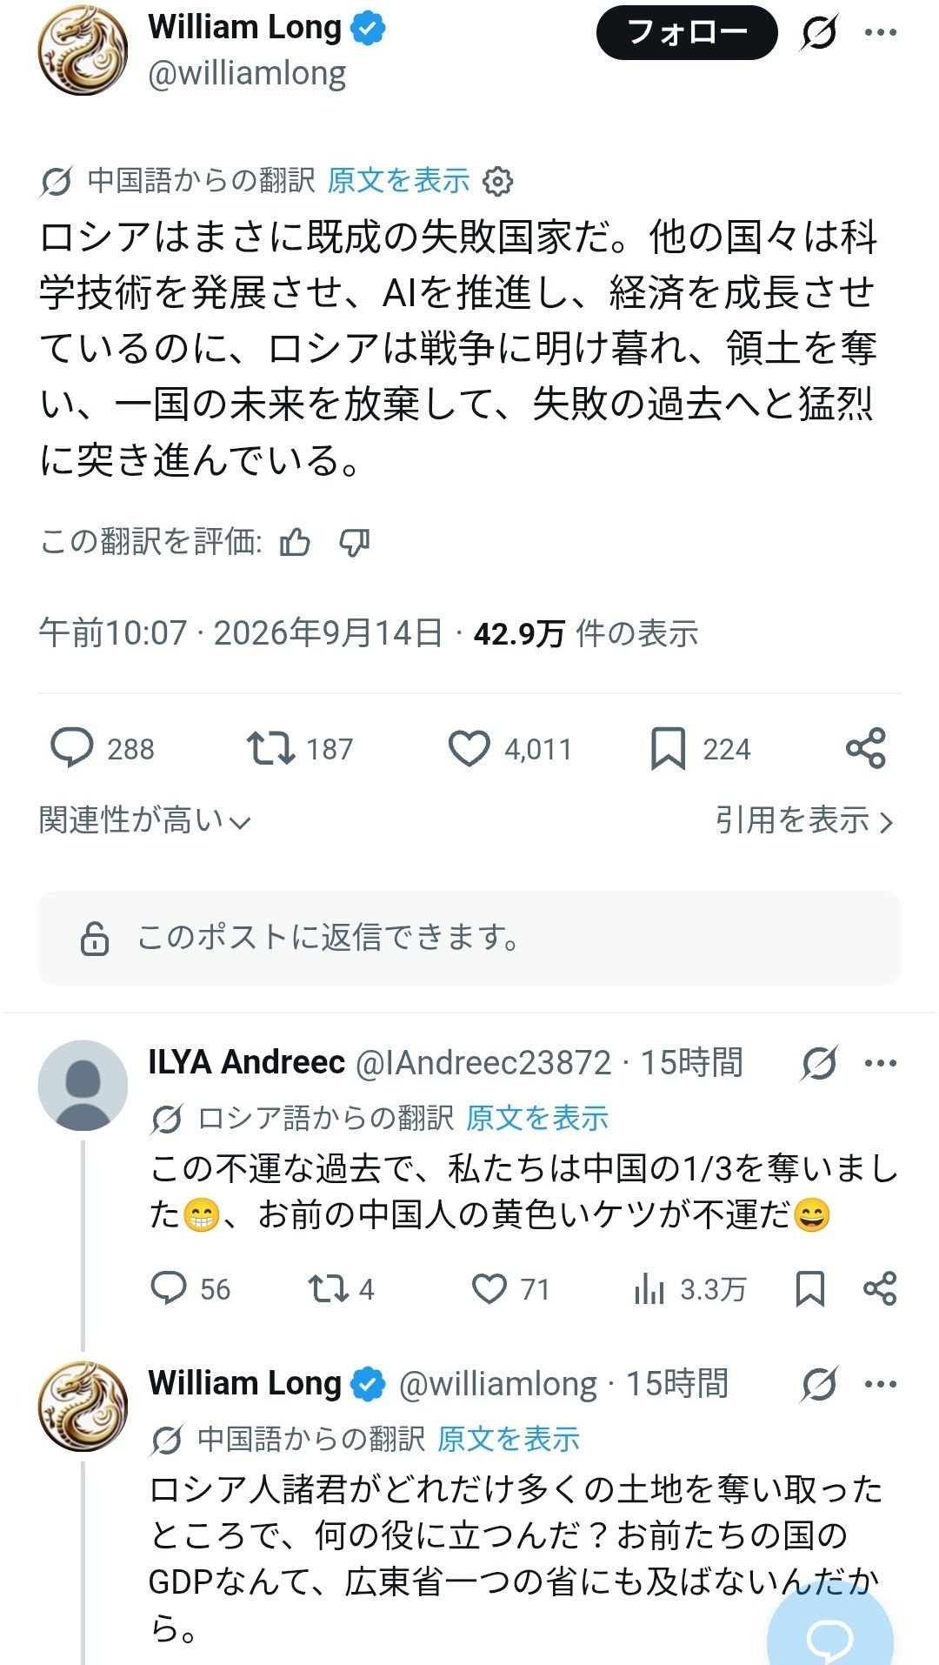The height and width of the screenshot is (1665, 939).
Task: Like the main post with 4,011 likes
Action: coord(509,749)
